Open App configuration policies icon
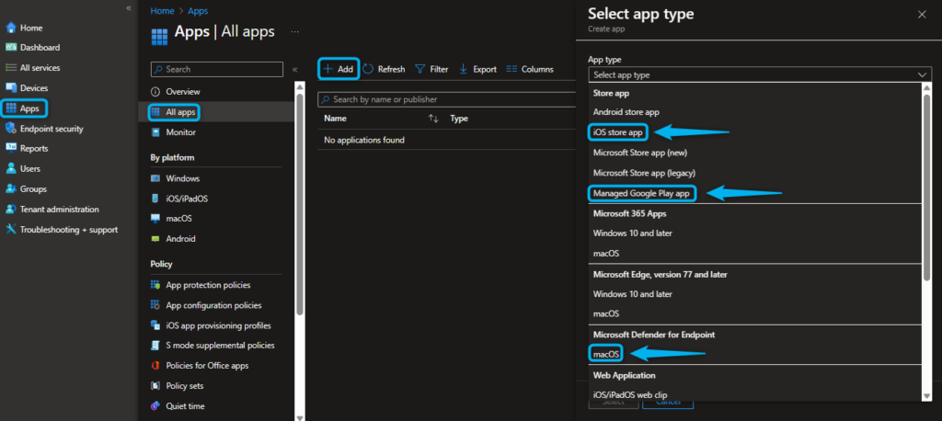Image resolution: width=942 pixels, height=421 pixels. pyautogui.click(x=155, y=305)
